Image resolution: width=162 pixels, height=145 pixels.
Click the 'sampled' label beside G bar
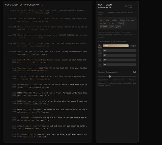click(x=133, y=46)
